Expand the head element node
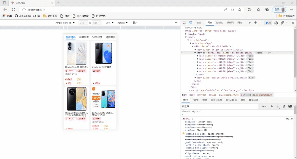Screen dimensions: 297x159 pos(186,34)
